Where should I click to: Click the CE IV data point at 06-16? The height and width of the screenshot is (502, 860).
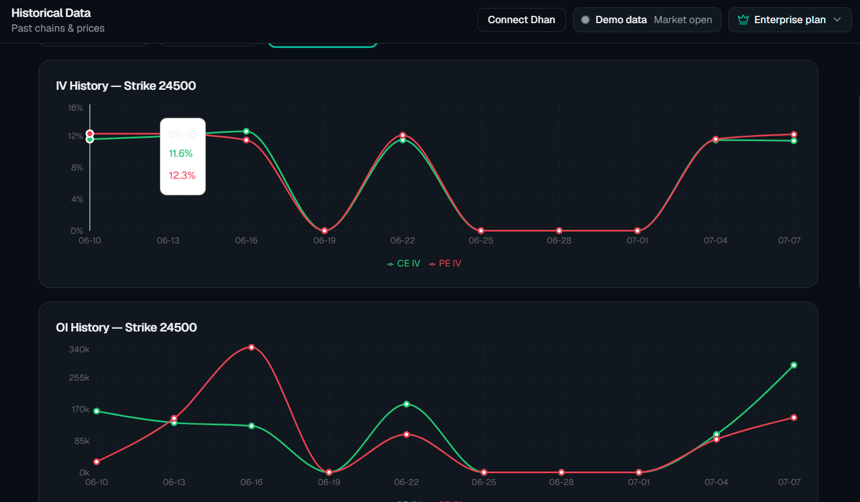pyautogui.click(x=246, y=132)
